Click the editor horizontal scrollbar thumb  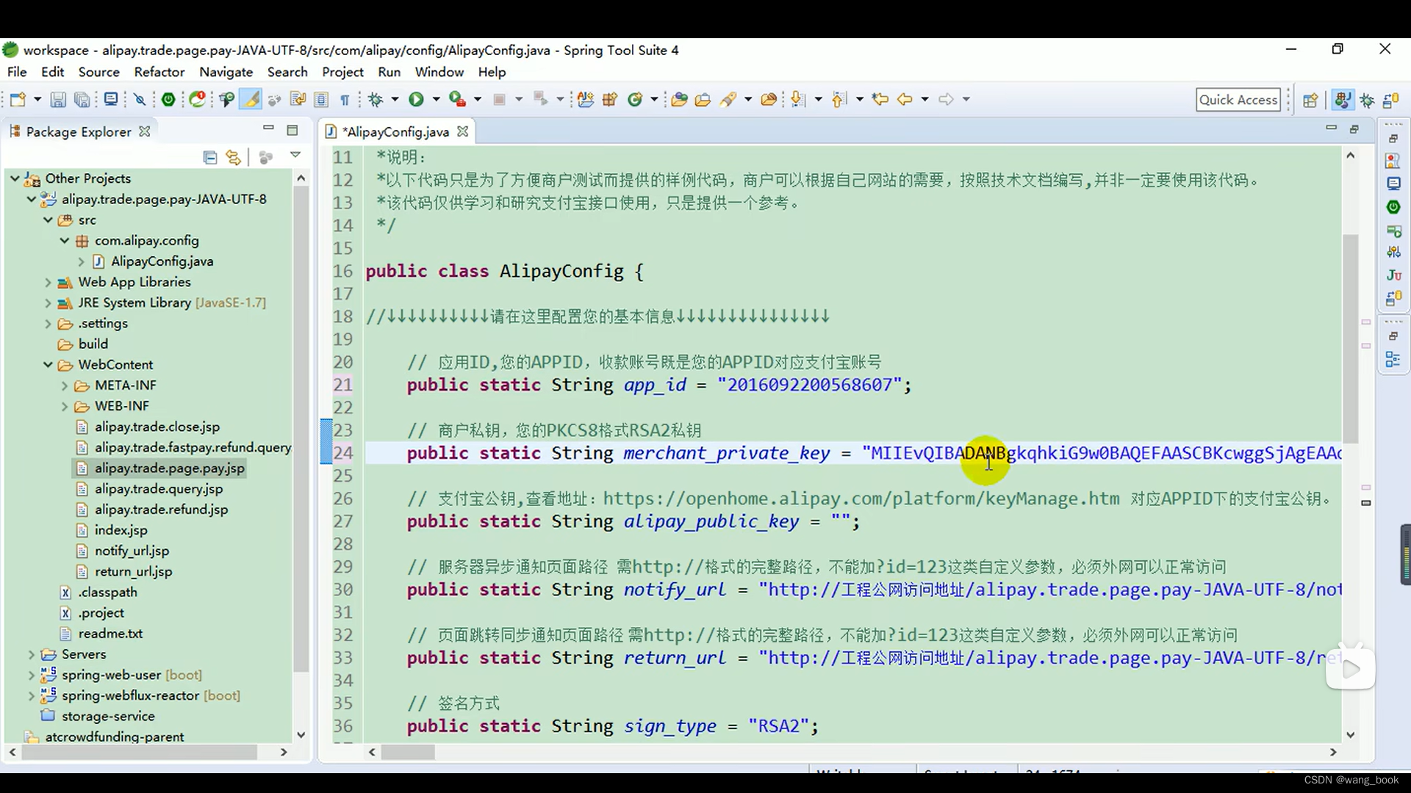[x=408, y=752]
